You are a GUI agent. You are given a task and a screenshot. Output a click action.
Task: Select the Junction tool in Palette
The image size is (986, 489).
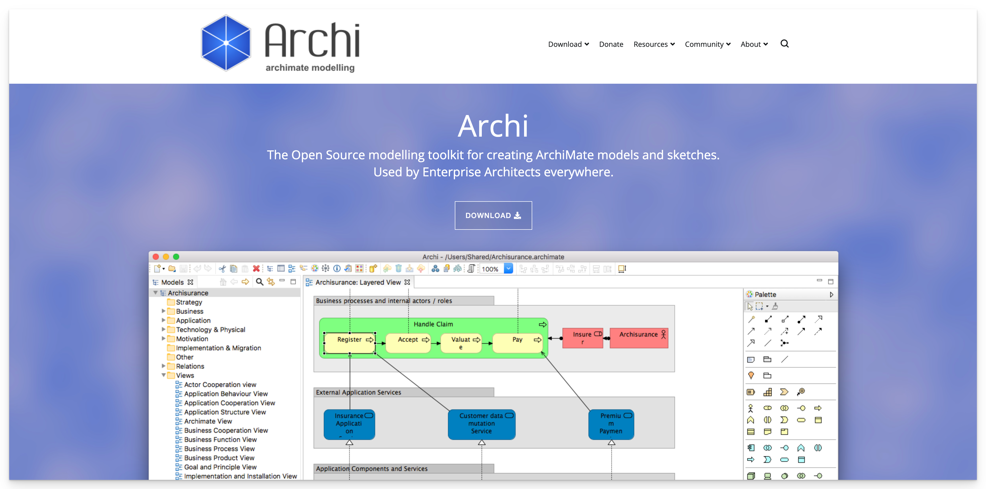pyautogui.click(x=784, y=343)
